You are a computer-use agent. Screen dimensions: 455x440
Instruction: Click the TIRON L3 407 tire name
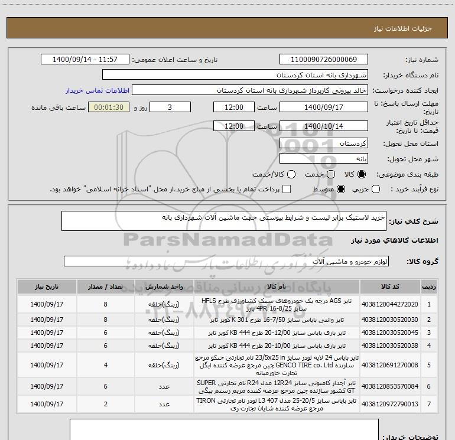277,405
